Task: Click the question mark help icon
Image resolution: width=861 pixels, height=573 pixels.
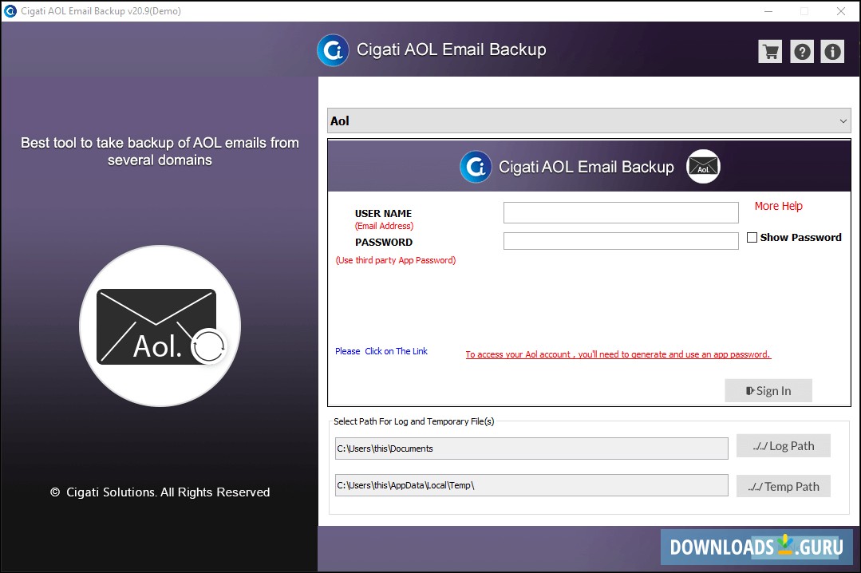Action: pyautogui.click(x=802, y=52)
